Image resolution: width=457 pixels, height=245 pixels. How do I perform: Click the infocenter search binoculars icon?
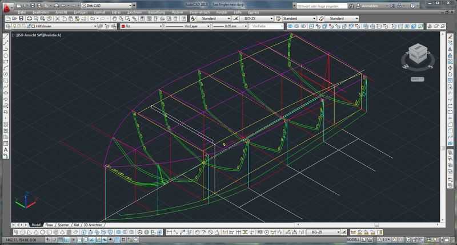tap(351, 6)
